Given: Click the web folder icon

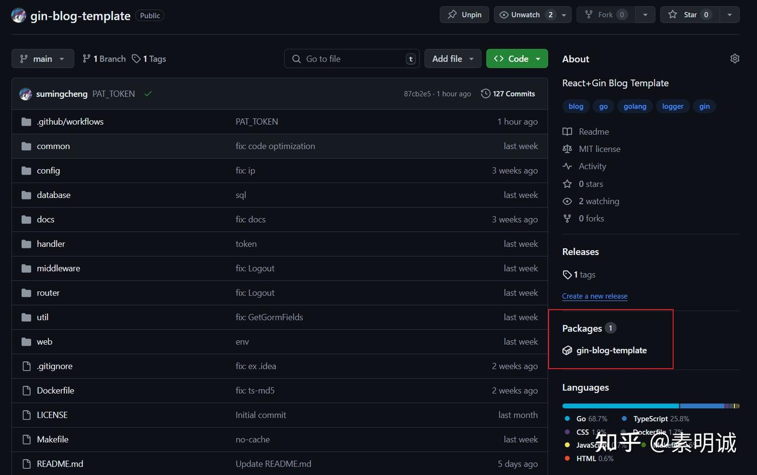Looking at the screenshot, I should [x=26, y=342].
